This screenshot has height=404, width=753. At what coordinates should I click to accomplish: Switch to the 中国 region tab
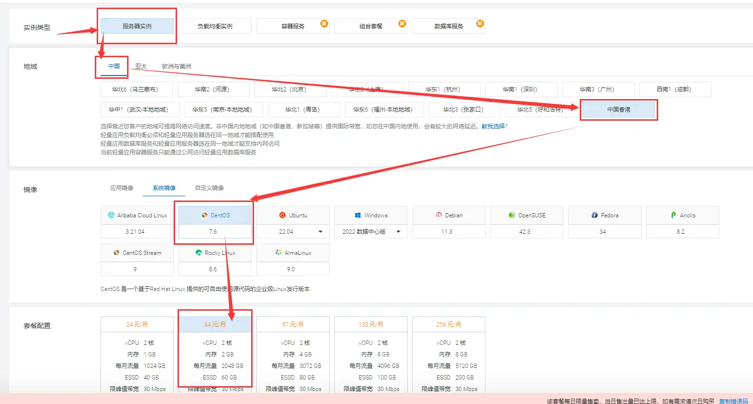coord(114,66)
